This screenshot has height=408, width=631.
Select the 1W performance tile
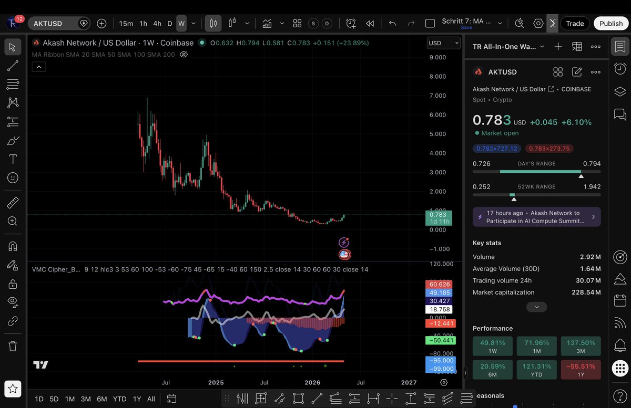(x=493, y=347)
